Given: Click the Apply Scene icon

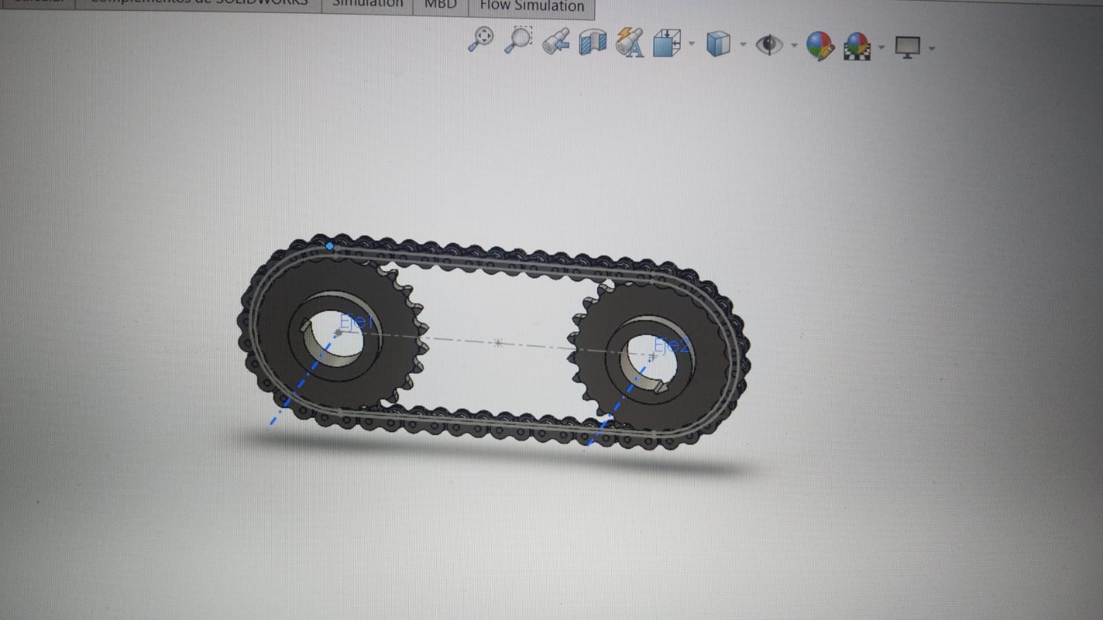Looking at the screenshot, I should (857, 47).
